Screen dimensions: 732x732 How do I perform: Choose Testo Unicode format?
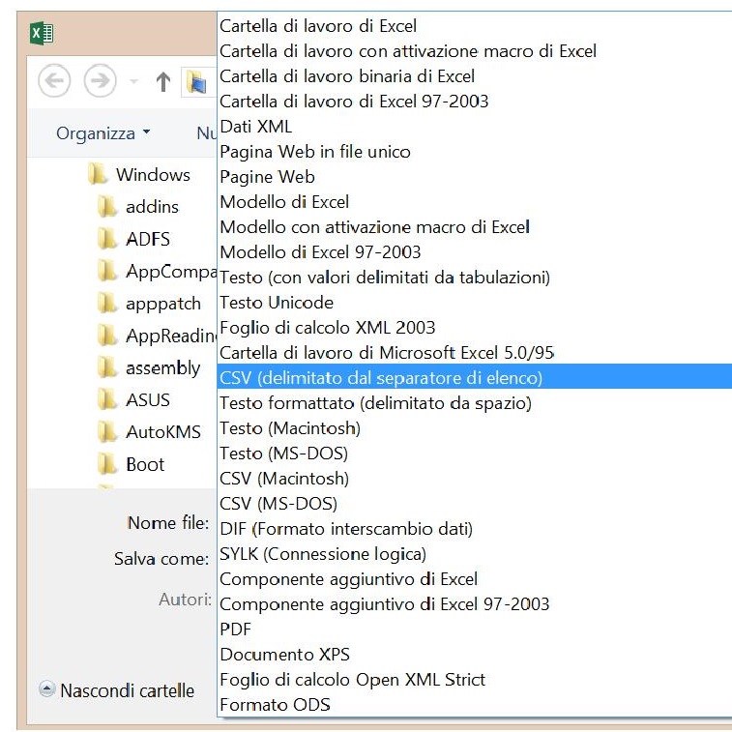pos(475,303)
